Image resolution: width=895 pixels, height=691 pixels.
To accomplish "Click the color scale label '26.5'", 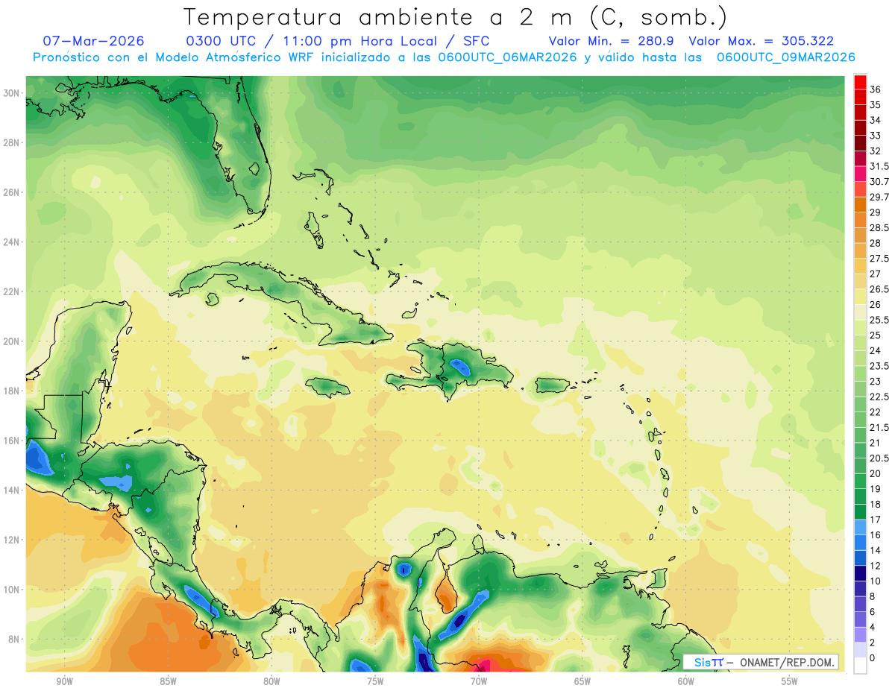I will point(879,289).
